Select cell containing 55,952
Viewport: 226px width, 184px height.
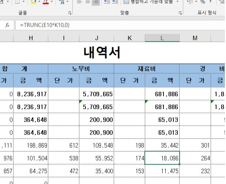pyautogui.click(x=97, y=158)
